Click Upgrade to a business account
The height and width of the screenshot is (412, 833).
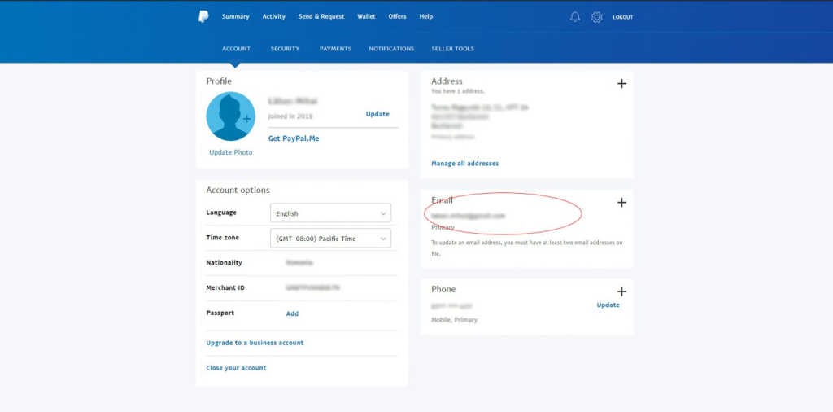tap(255, 343)
